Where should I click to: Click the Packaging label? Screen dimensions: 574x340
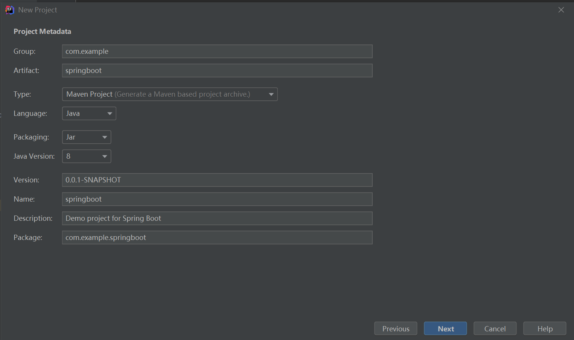31,137
